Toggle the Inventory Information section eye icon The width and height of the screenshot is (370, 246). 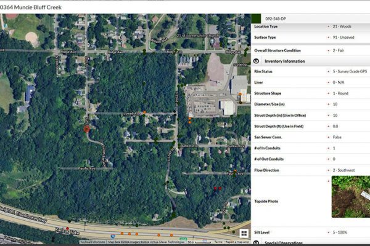coord(256,61)
